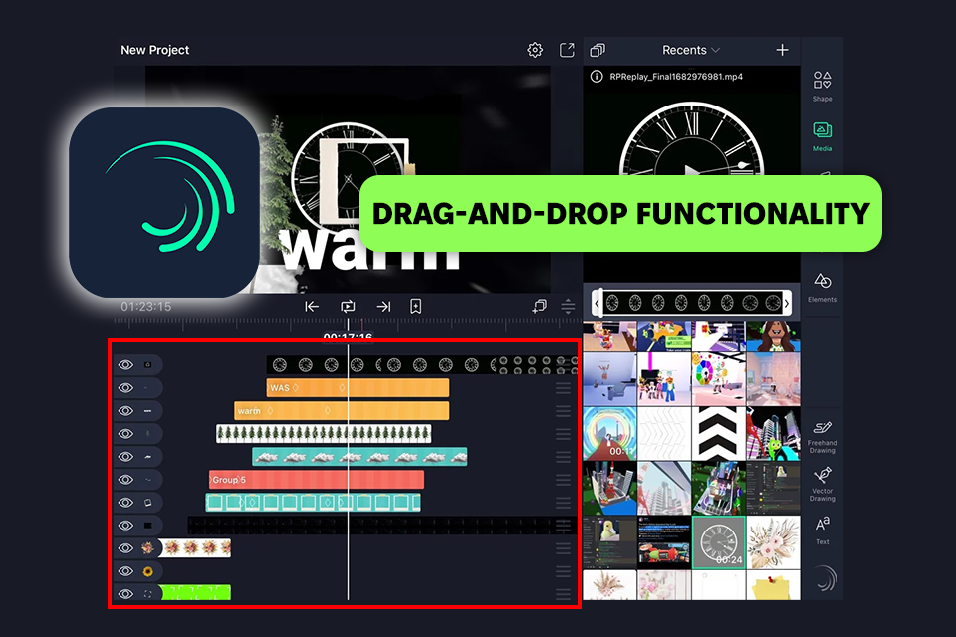
Task: Open project settings gear icon
Action: pyautogui.click(x=535, y=50)
